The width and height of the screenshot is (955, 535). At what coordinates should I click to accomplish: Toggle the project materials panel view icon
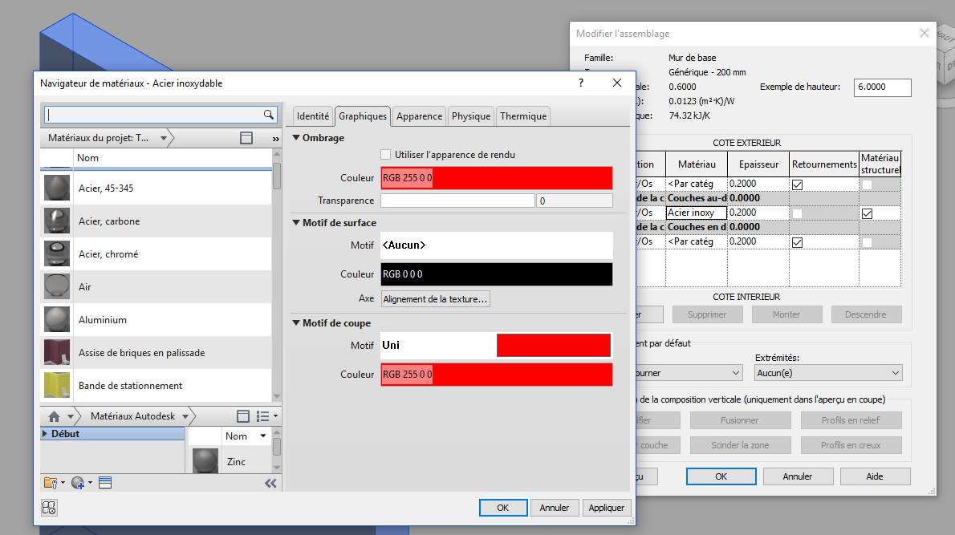click(x=246, y=138)
